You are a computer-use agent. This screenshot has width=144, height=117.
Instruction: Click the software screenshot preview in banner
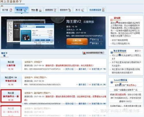31,32
